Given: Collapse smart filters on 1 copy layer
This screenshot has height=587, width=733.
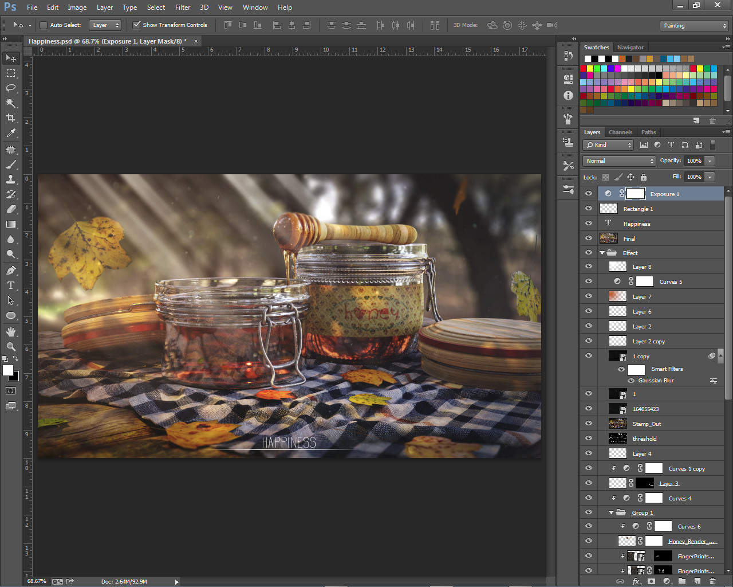Looking at the screenshot, I should click(720, 355).
